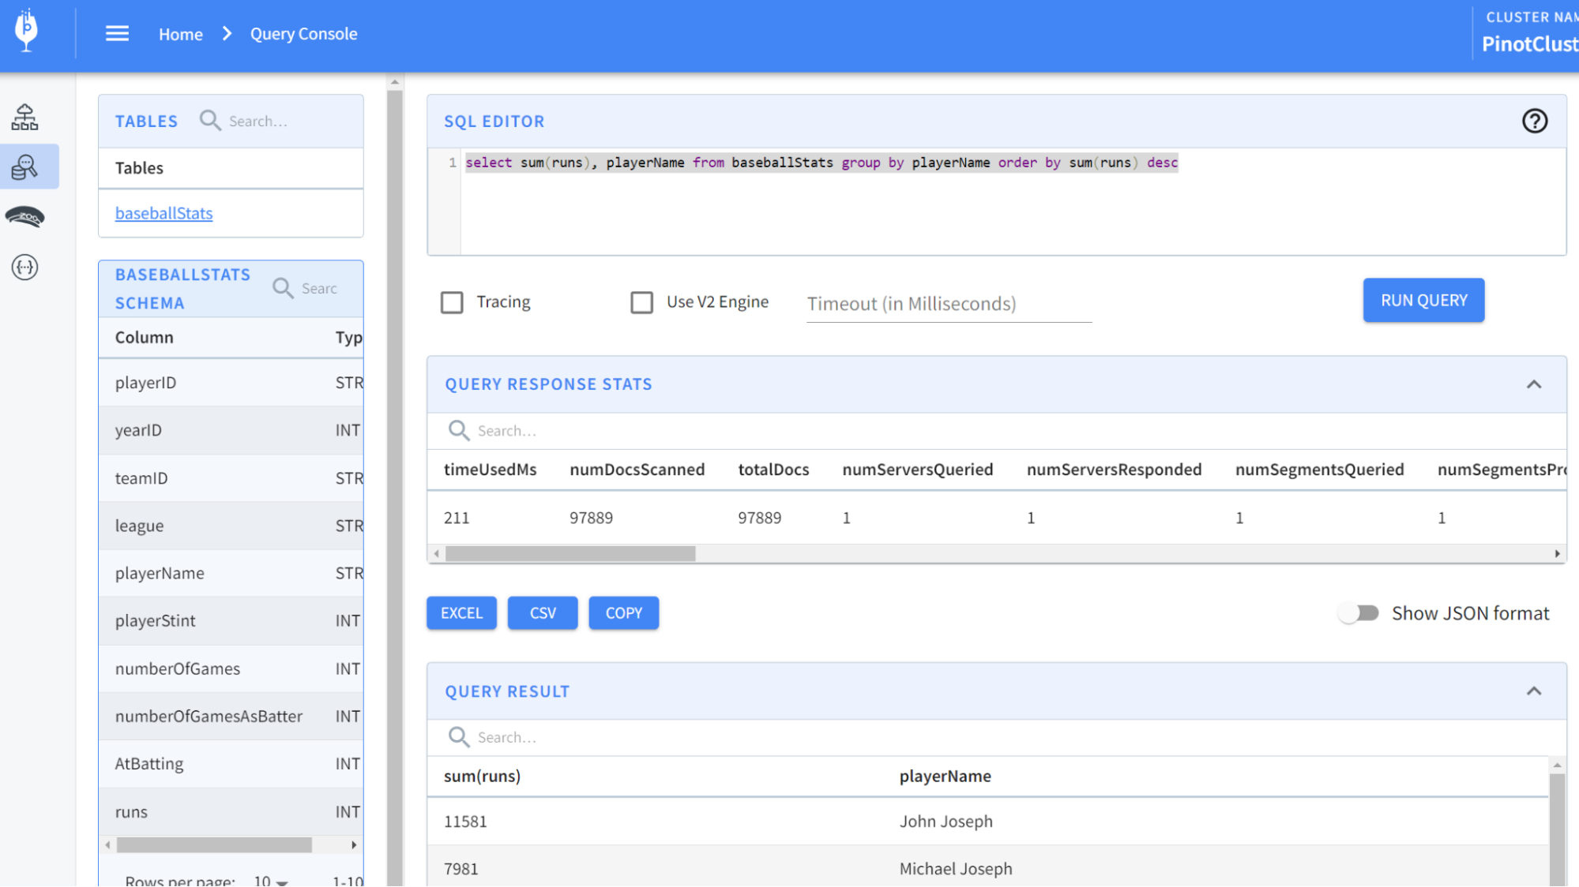
Task: Click the search icon in Query Result panel
Action: point(458,736)
